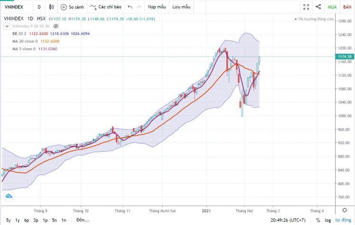Screen dimensions: 355x225
Task: Select the BB 20 2 indicator legend
Action: click(x=19, y=34)
